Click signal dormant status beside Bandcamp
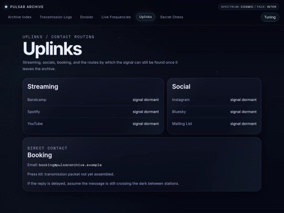This screenshot has height=213, width=284. [146, 100]
